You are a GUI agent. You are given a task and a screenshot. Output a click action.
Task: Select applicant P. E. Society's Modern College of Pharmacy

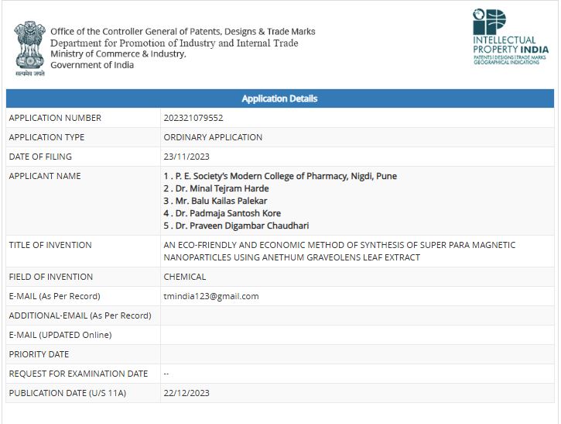click(x=280, y=176)
